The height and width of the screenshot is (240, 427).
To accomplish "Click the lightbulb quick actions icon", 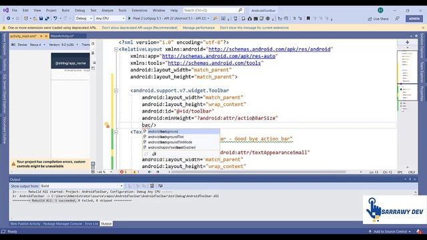I will [x=107, y=125].
